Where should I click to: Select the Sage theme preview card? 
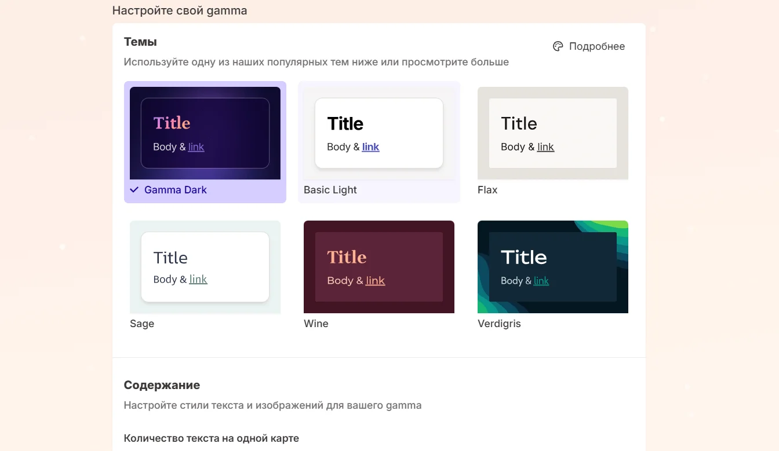(205, 267)
